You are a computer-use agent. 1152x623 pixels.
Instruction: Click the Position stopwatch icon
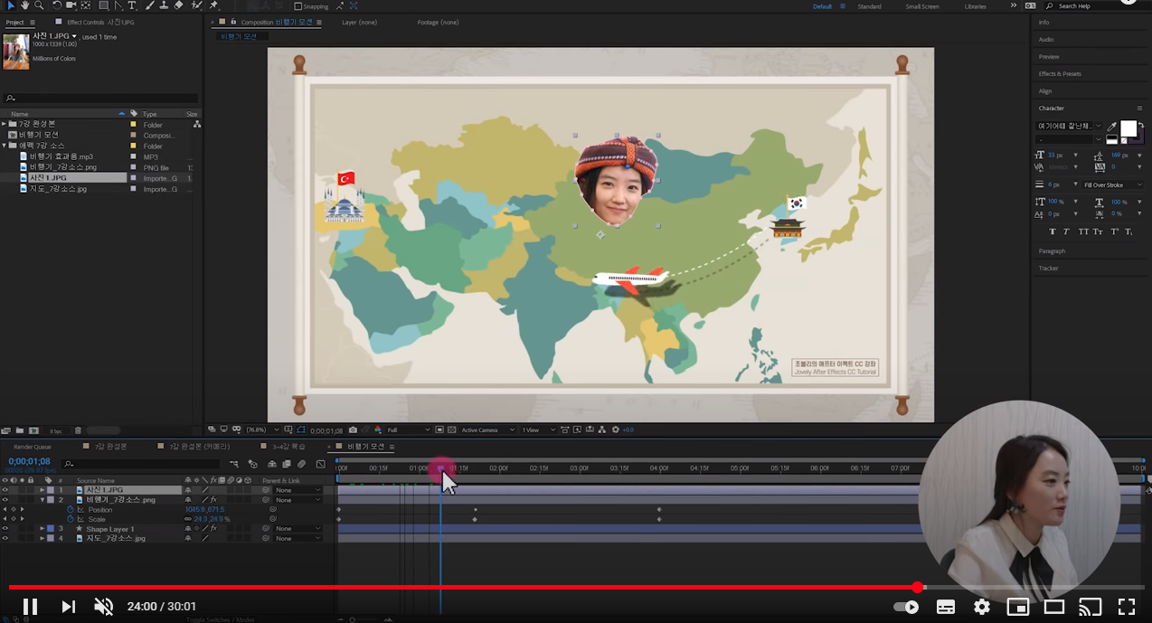[71, 510]
